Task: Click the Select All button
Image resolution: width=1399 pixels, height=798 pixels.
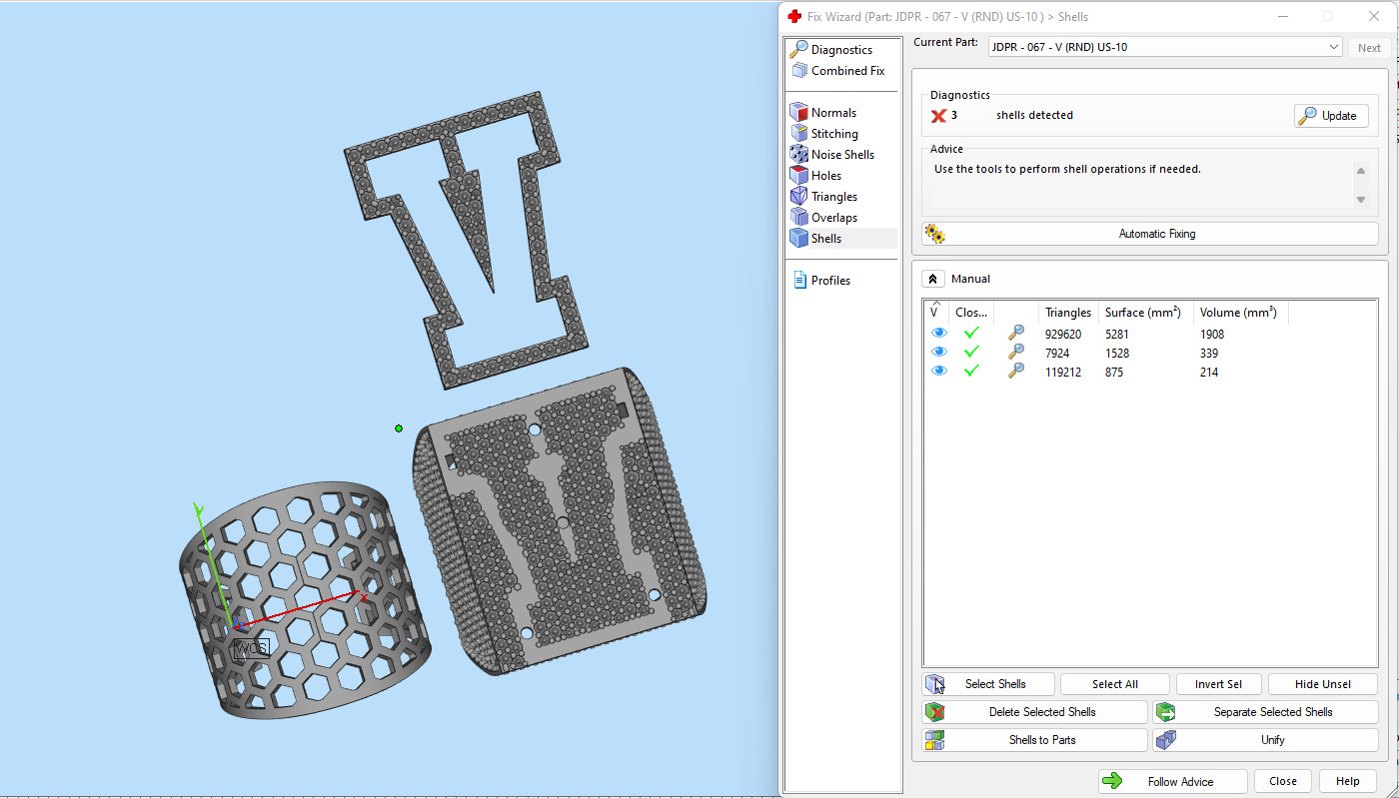Action: click(1114, 684)
